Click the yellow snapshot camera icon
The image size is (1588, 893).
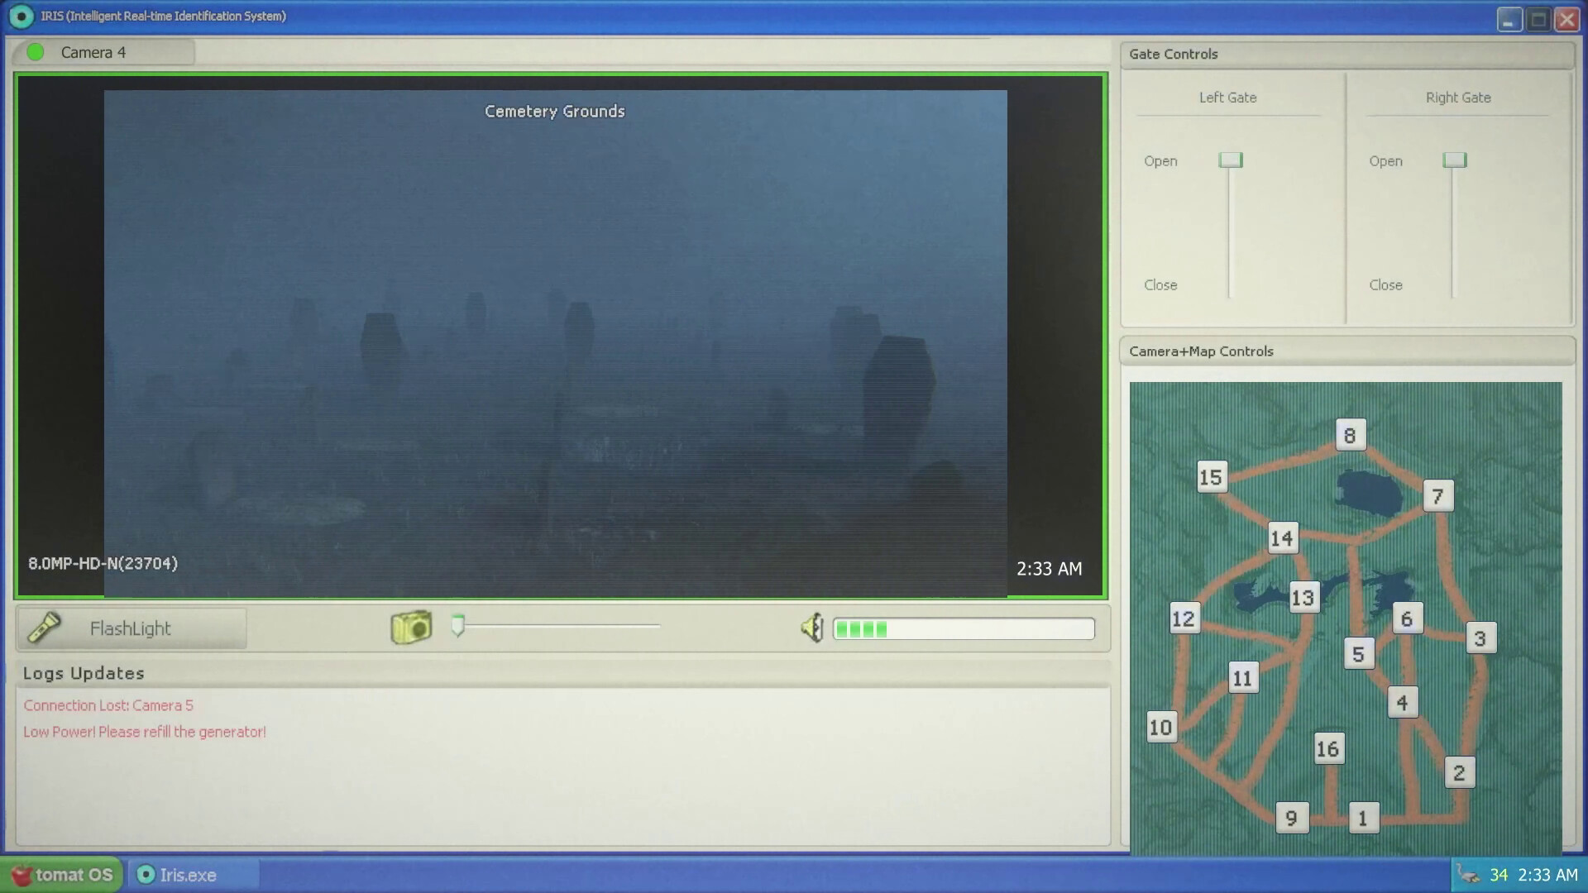(x=411, y=628)
